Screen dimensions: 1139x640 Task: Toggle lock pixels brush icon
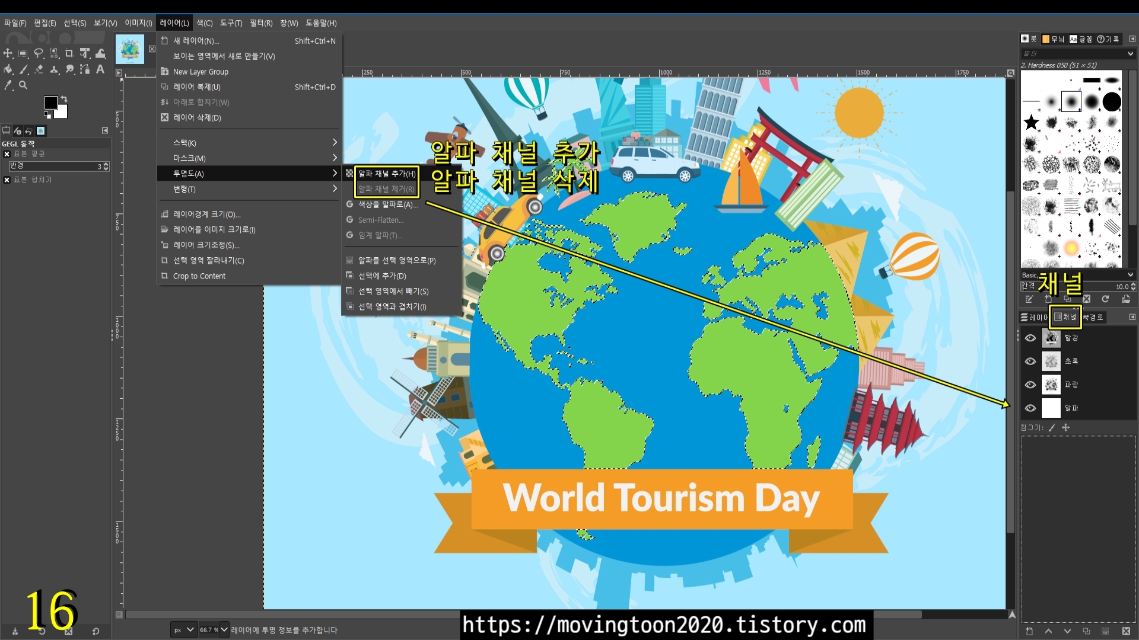[x=1052, y=427]
